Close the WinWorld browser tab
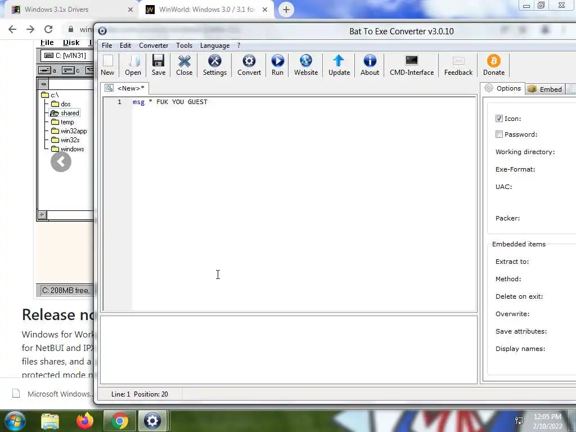576x432 pixels. click(x=265, y=10)
